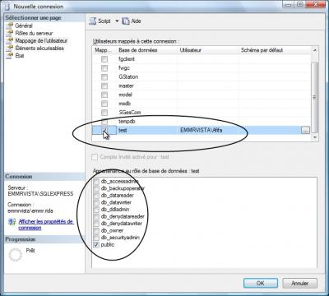Viewport: 329px width, 296px height.
Task: Select the master database name
Action: [x=126, y=86]
